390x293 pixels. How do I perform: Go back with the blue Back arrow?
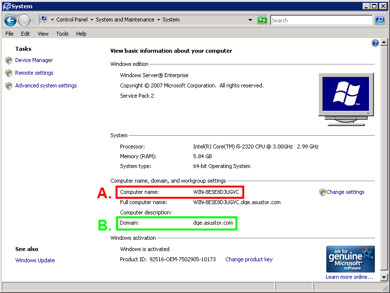[10, 20]
